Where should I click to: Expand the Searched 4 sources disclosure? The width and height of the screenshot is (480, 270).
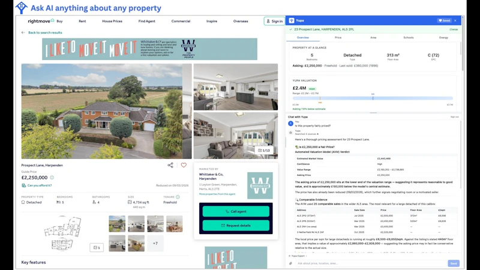coord(307,134)
